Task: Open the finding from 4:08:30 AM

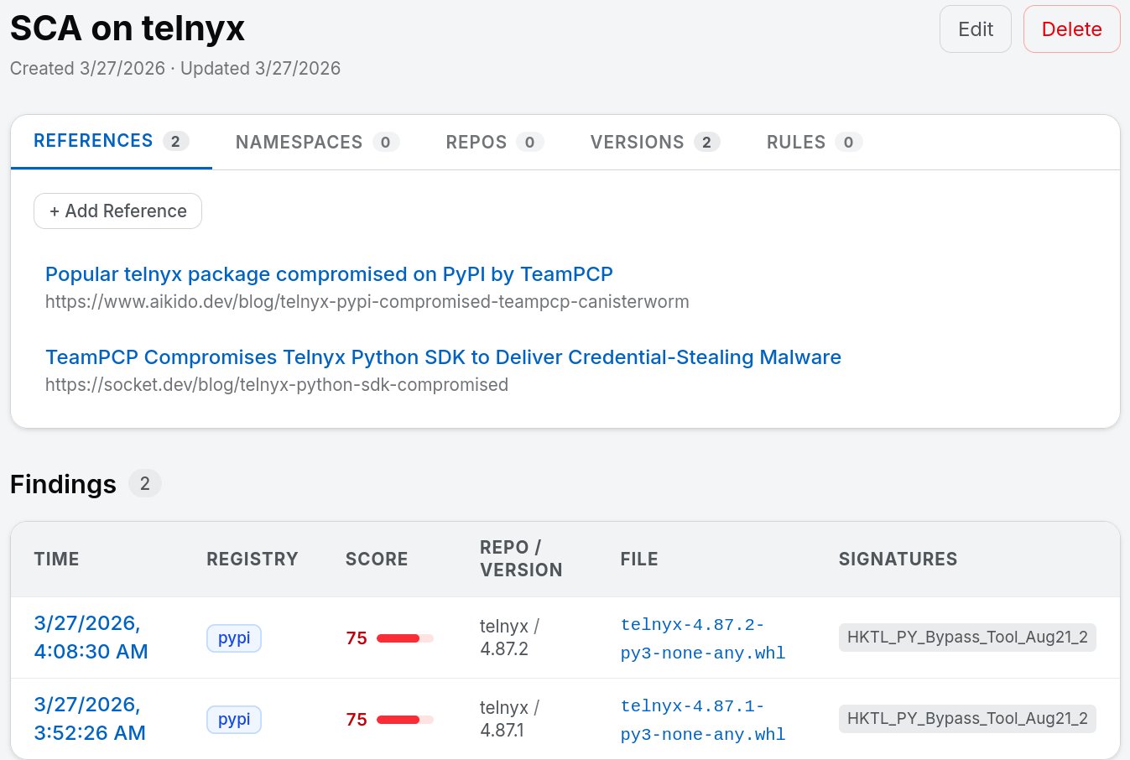Action: click(x=91, y=638)
